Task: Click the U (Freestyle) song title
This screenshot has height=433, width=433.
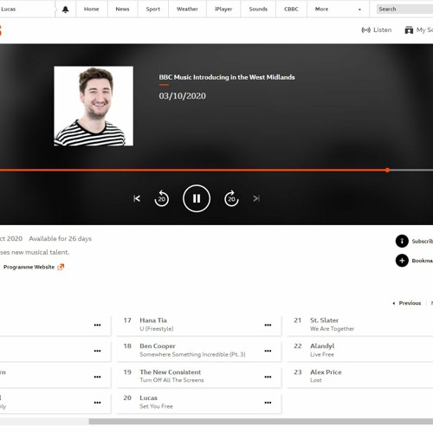Action: [x=157, y=329]
